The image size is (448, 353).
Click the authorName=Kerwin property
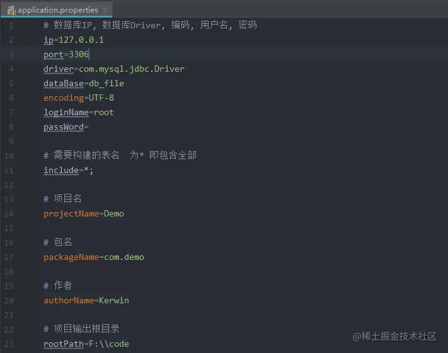click(86, 301)
